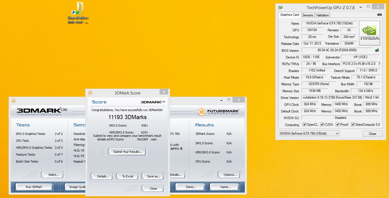Click the Futuremark Corporation logo

coord(219,112)
